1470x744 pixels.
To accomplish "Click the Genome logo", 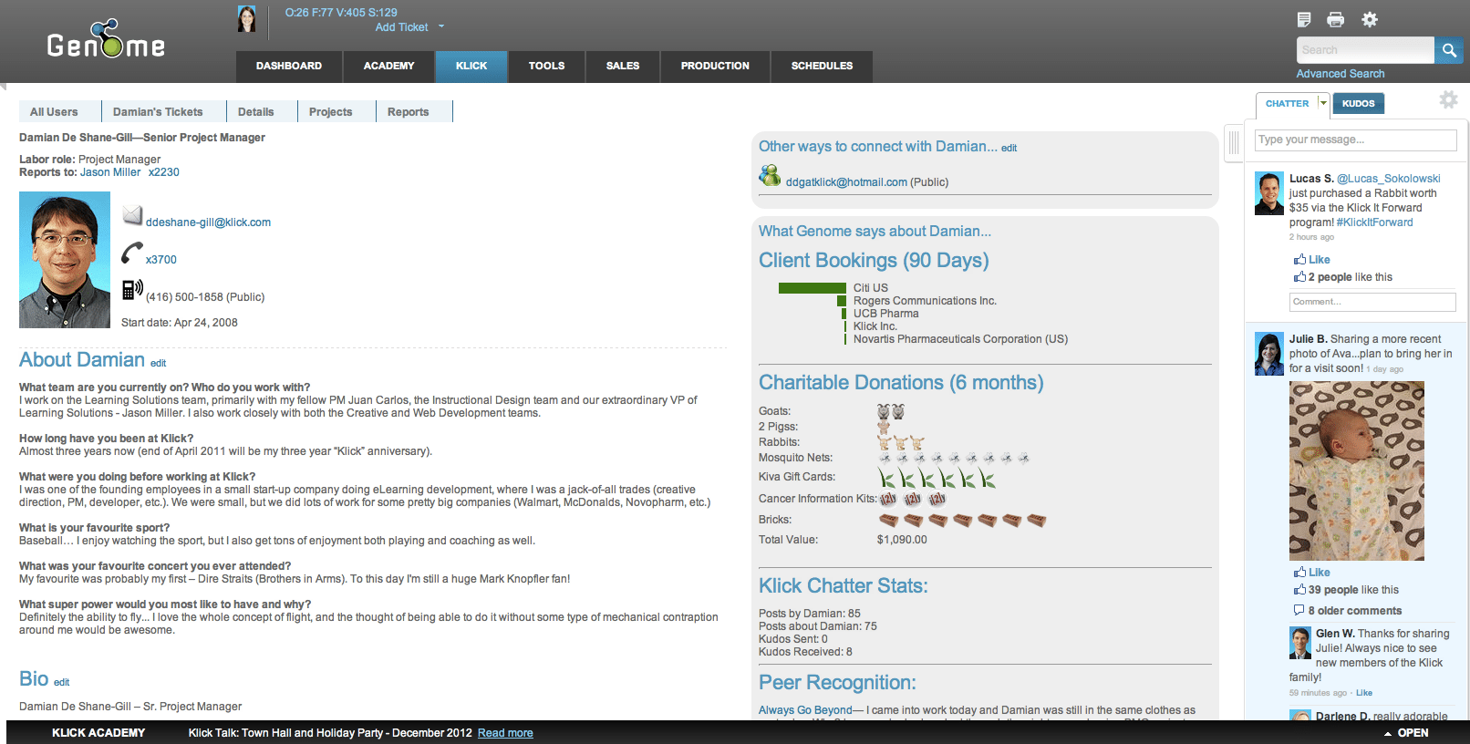I will [106, 40].
